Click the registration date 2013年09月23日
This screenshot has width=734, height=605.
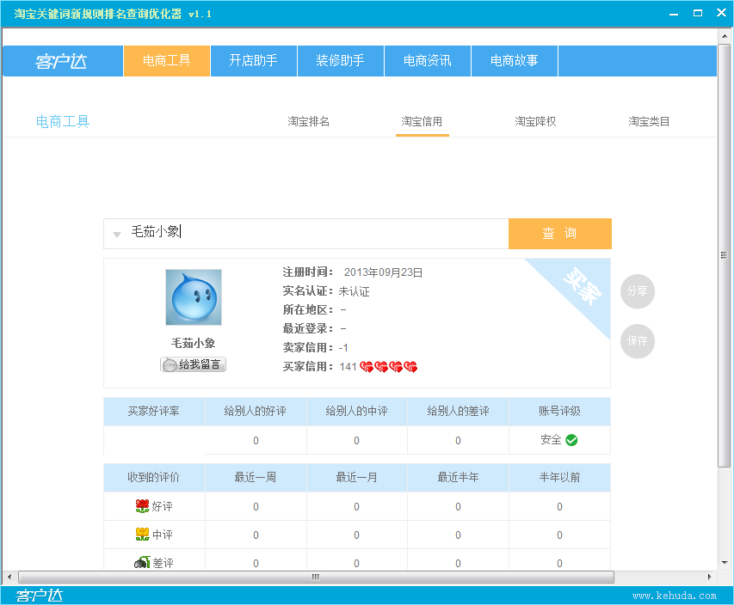[384, 272]
